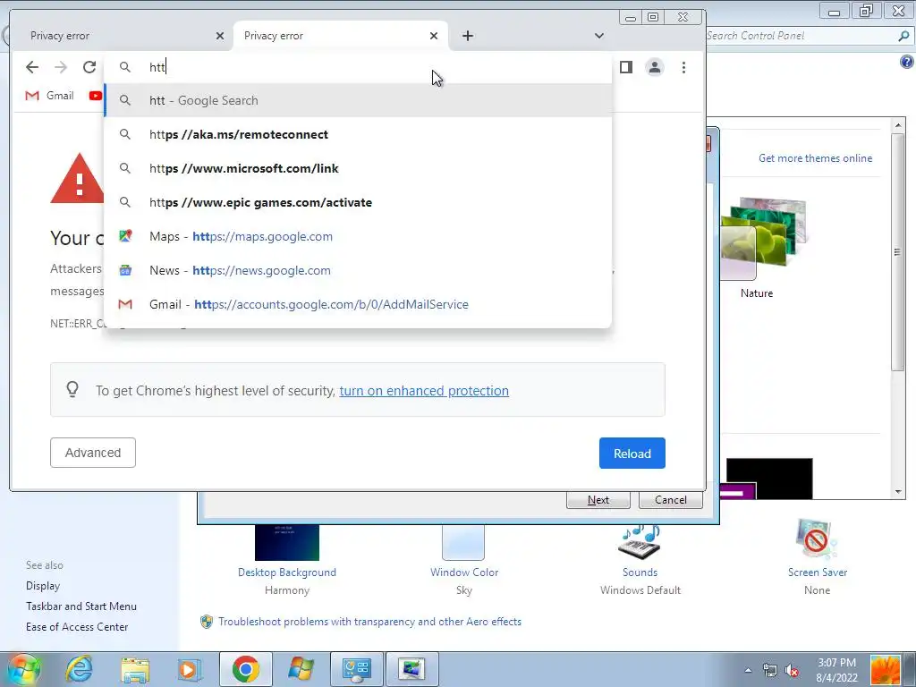
Task: Launch Internet Explorer from taskbar
Action: 79,669
